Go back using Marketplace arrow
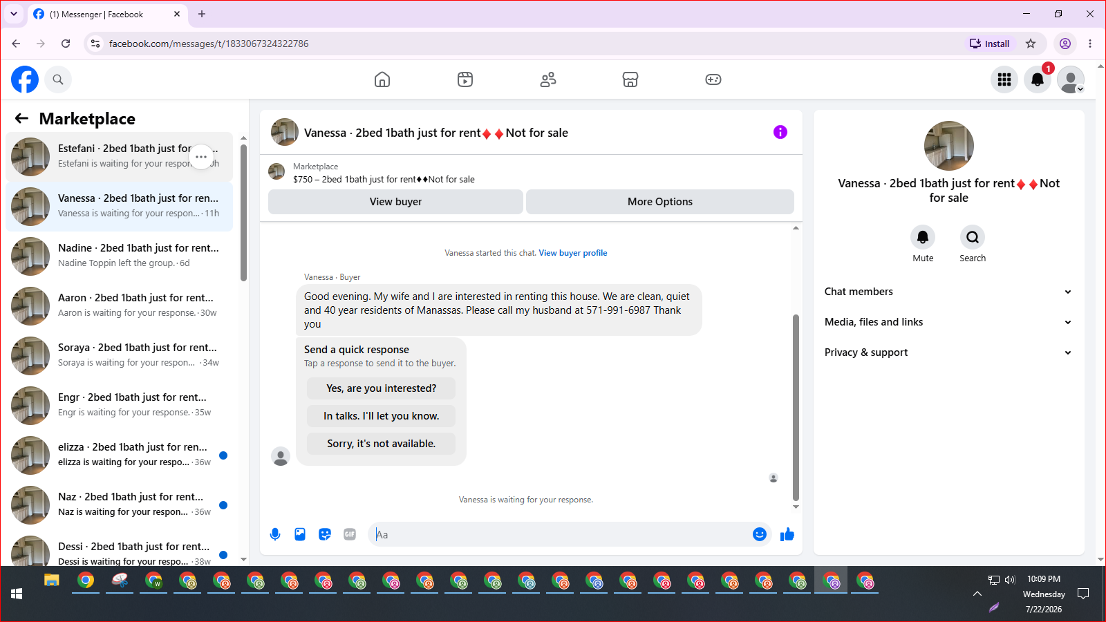The width and height of the screenshot is (1106, 622). [22, 118]
